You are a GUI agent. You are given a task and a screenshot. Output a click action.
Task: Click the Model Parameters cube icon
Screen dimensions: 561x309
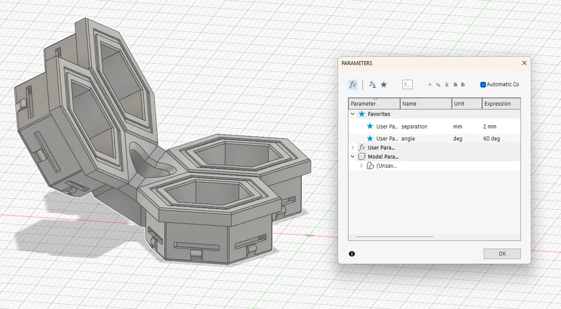(x=362, y=156)
